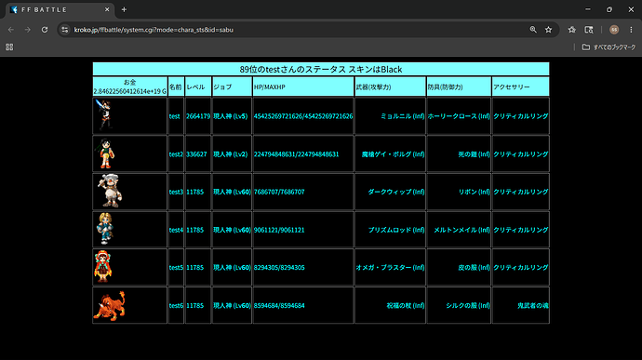Select the FF BATTLE tab

(x=60, y=10)
